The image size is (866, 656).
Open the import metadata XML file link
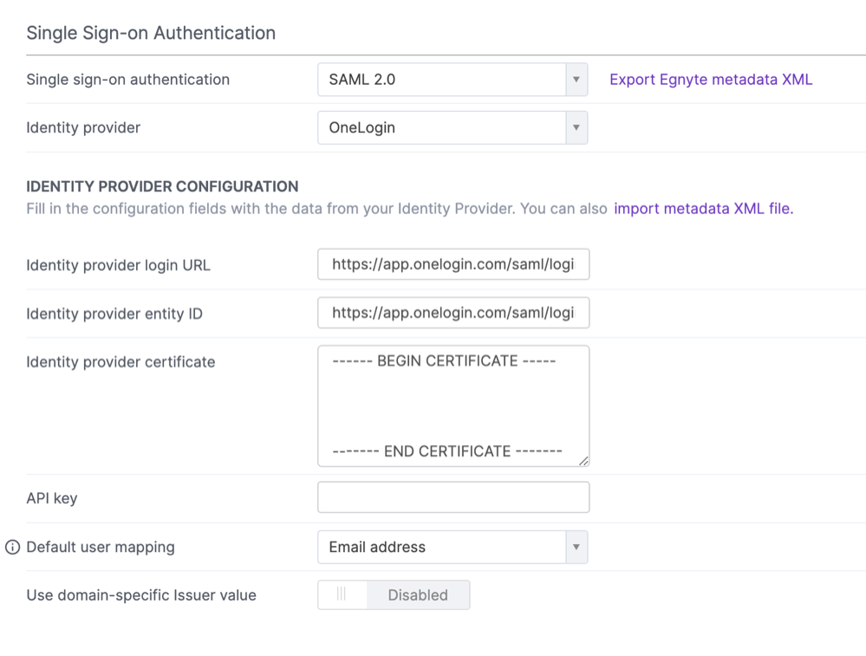click(x=702, y=208)
